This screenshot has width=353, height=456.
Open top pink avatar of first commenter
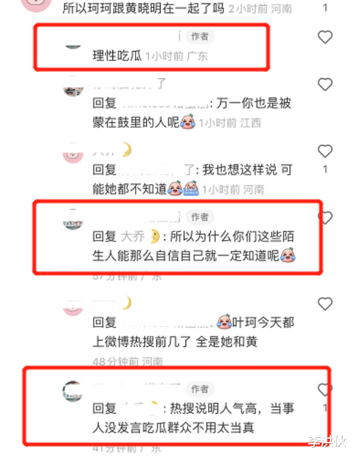pos(37,3)
